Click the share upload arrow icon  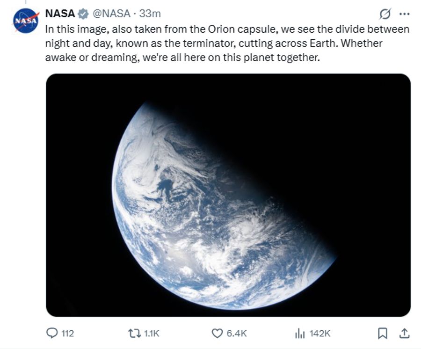404,333
